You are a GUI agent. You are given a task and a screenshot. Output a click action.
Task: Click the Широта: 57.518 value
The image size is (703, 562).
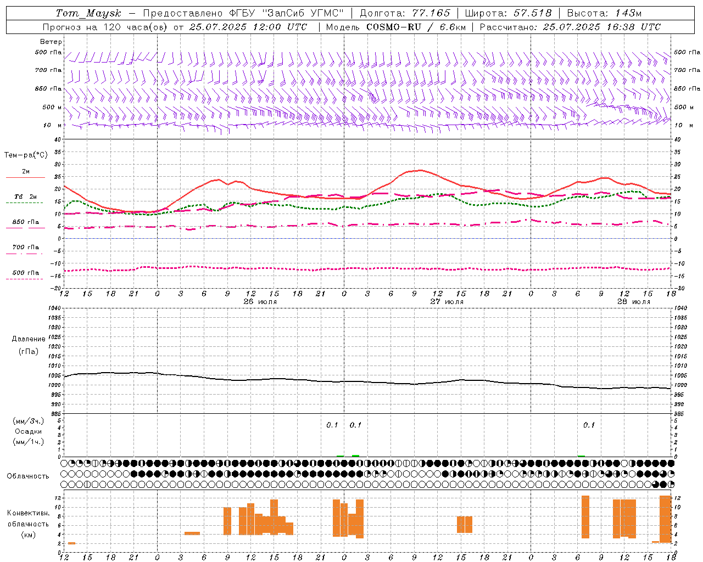pyautogui.click(x=509, y=13)
